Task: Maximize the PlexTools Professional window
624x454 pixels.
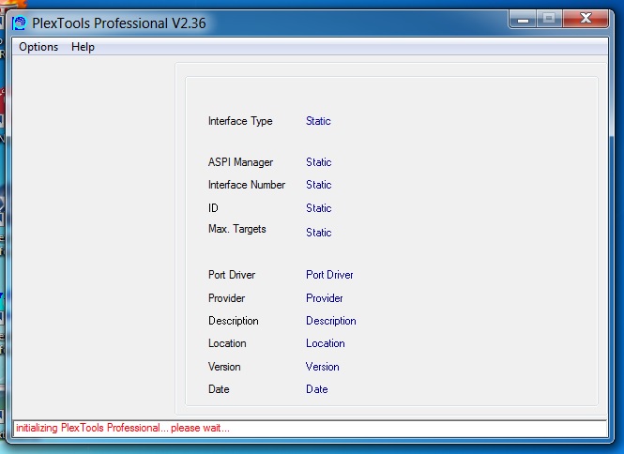Action: point(550,19)
